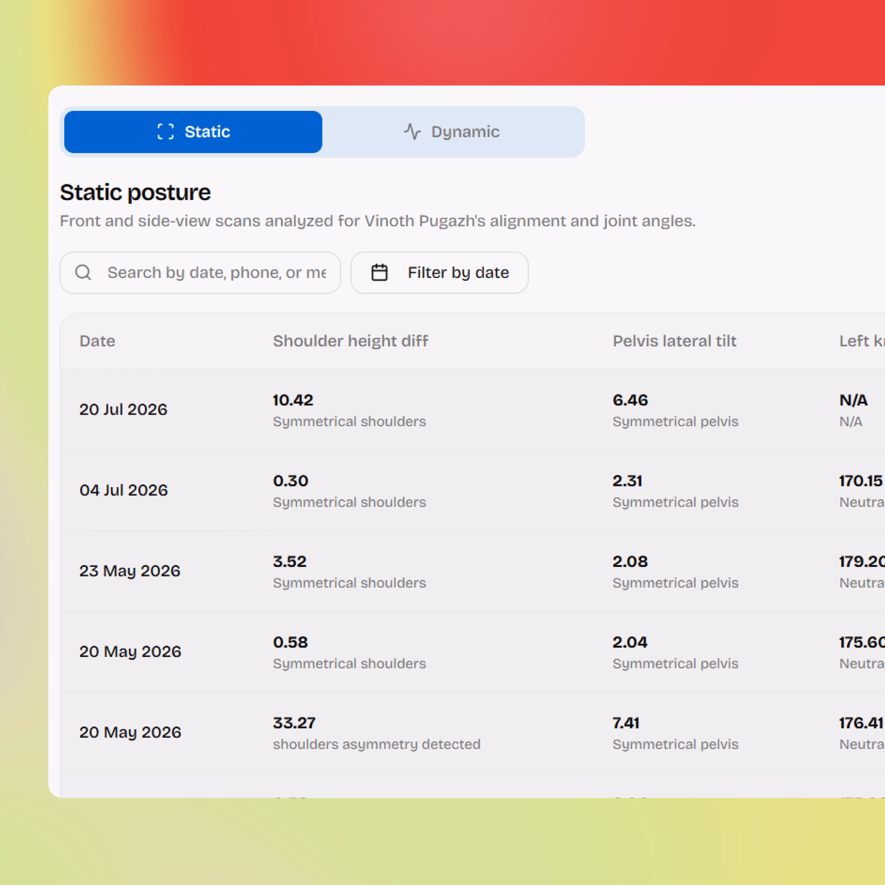This screenshot has height=885, width=885.
Task: Select the pelvis tilt value 7.41
Action: [x=626, y=723]
